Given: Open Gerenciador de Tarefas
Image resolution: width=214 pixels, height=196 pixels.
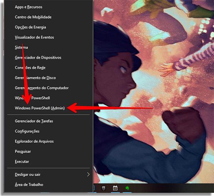Looking at the screenshot, I should (49, 121).
